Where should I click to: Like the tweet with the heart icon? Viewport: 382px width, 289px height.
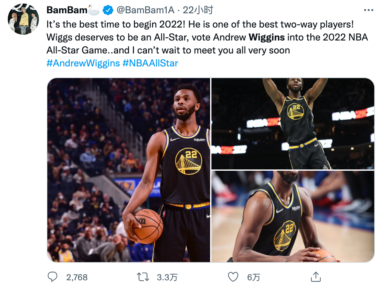coord(233,277)
